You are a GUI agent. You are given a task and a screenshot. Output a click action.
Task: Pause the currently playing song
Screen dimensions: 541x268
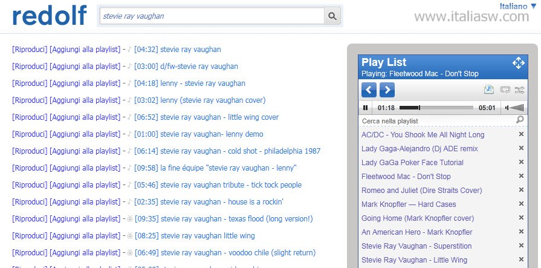tap(365, 108)
